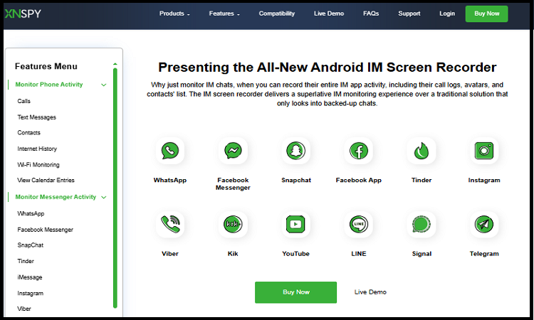This screenshot has width=534, height=320.
Task: Select SnapChat in the sidebar menu
Action: (x=31, y=245)
